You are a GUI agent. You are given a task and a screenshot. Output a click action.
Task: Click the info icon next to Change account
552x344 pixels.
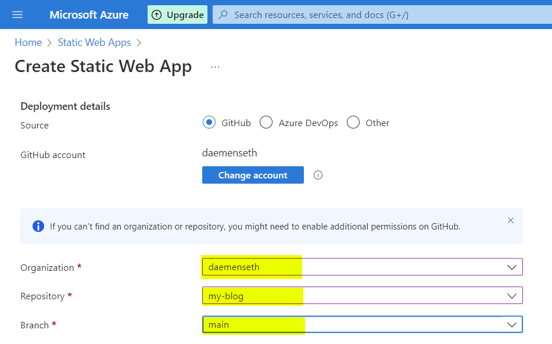pos(318,175)
